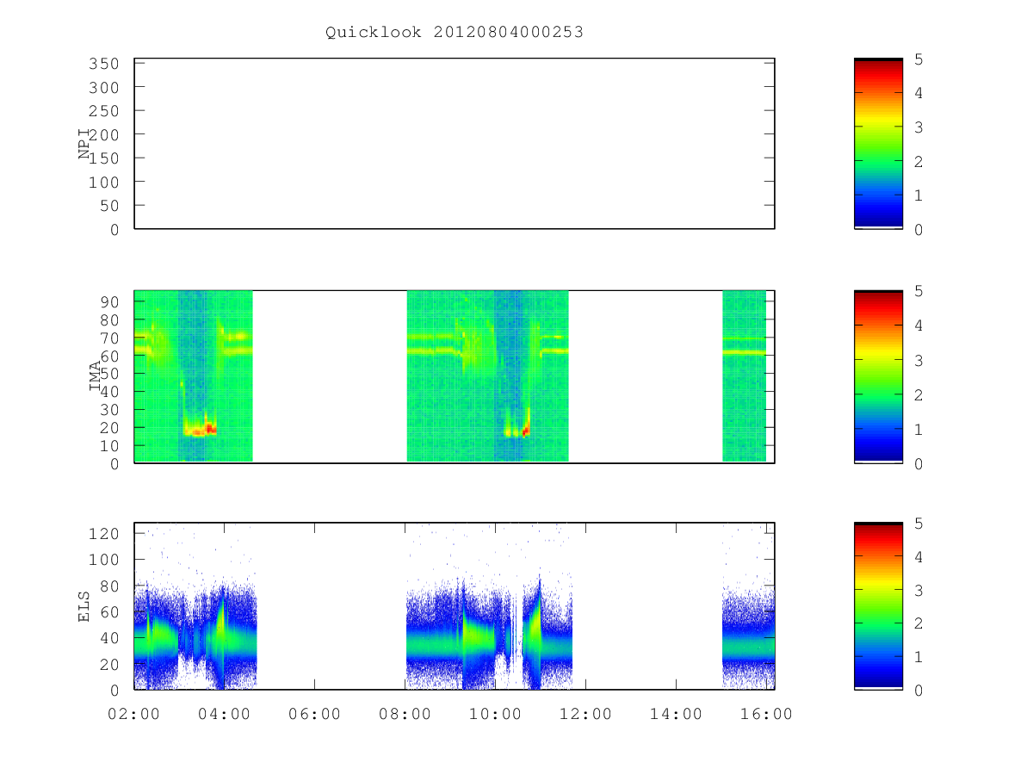This screenshot has height=775, width=1033.
Task: Click the 250 tick on NPI axis
Action: 104,111
